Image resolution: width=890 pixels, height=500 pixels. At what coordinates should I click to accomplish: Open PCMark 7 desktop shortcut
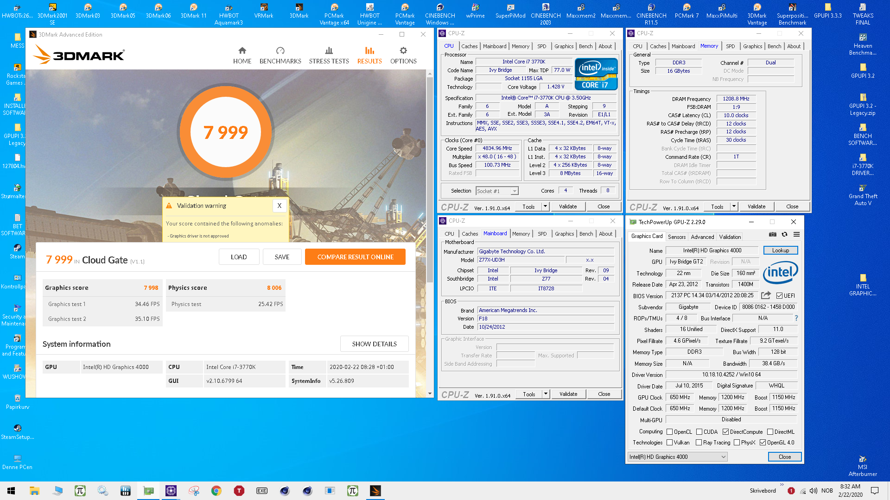pyautogui.click(x=687, y=11)
